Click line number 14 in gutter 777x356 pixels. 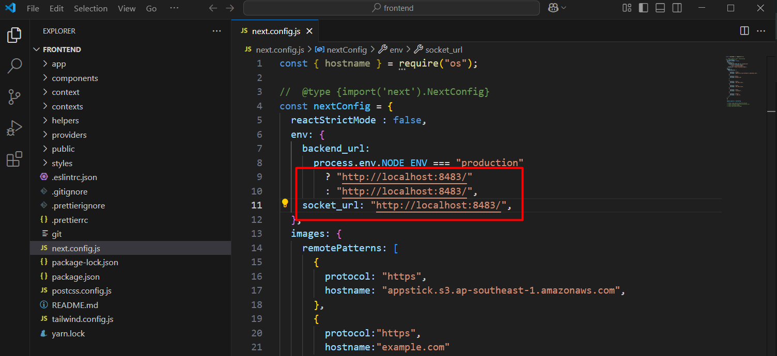(x=256, y=248)
